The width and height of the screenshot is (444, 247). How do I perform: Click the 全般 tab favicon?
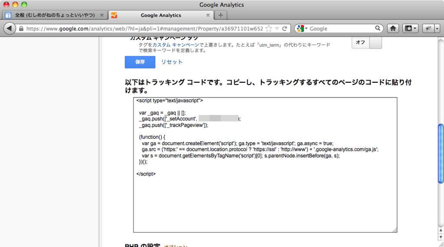point(8,15)
